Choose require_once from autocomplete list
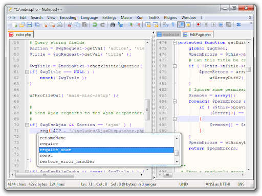 [x=106, y=150]
